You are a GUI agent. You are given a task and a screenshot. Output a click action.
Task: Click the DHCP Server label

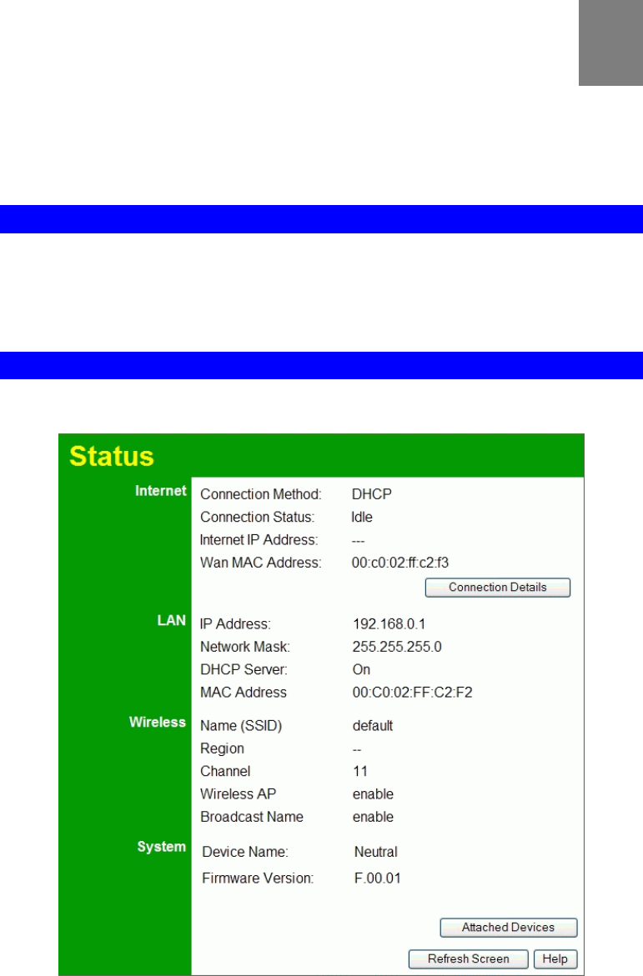coord(244,670)
